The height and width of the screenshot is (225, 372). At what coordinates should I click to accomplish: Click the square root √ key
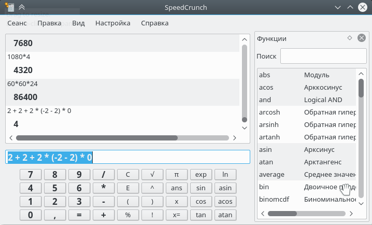[152, 174]
